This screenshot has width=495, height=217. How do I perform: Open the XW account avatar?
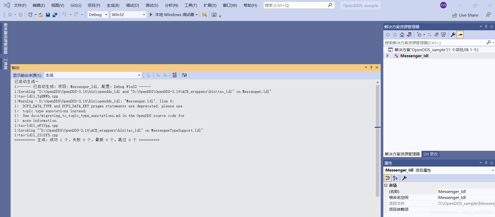coord(443,5)
